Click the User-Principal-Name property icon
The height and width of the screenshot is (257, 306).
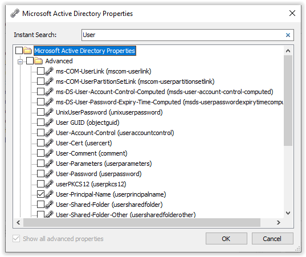[49, 194]
